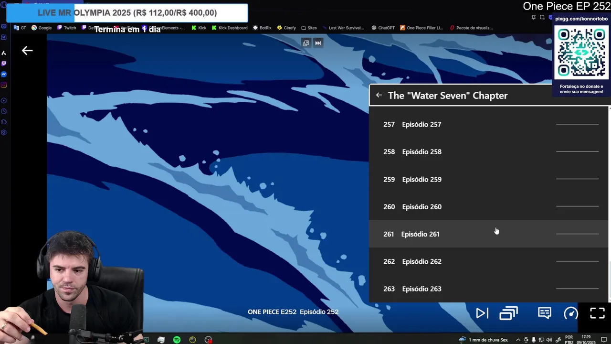Screen dimensions: 611x344
Task: Open Instagram in the browser sidebar
Action: pos(4,85)
